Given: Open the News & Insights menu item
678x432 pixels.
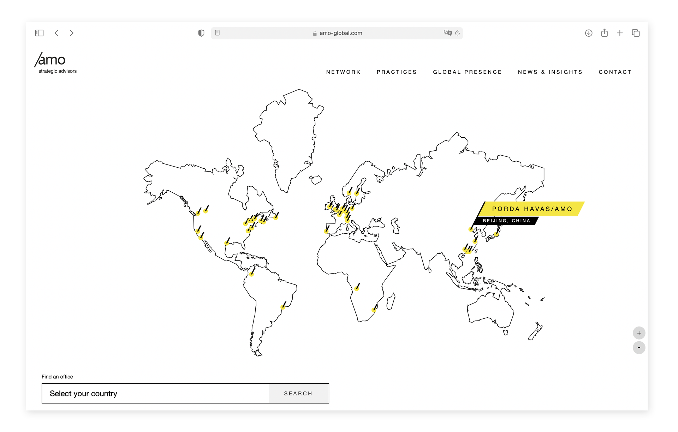Looking at the screenshot, I should (550, 72).
